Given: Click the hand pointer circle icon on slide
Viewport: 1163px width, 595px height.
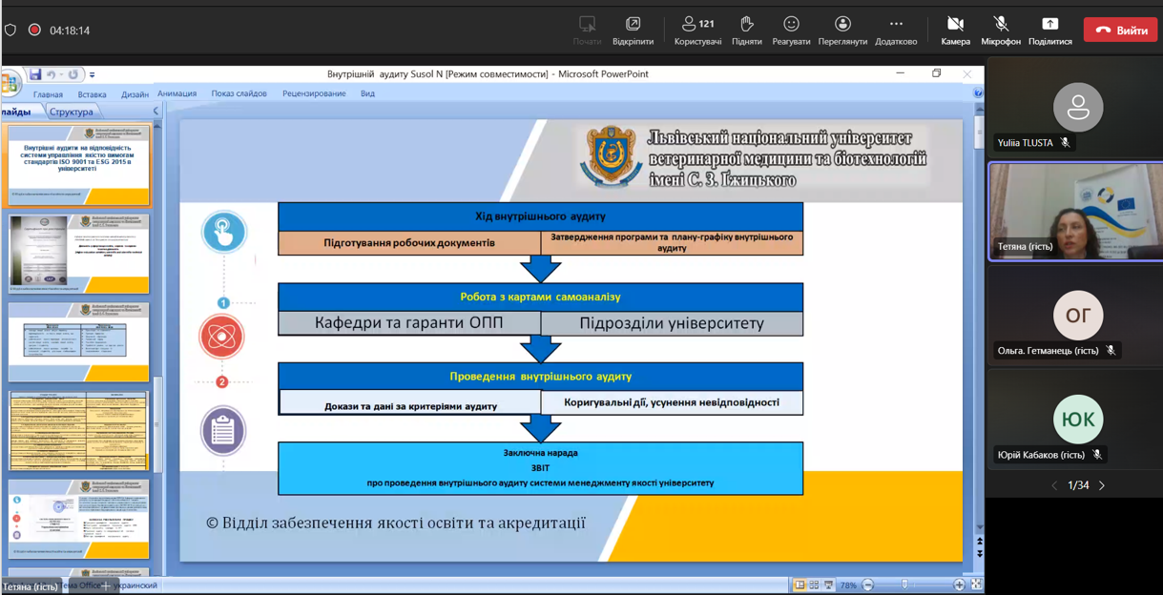Looking at the screenshot, I should click(x=224, y=232).
